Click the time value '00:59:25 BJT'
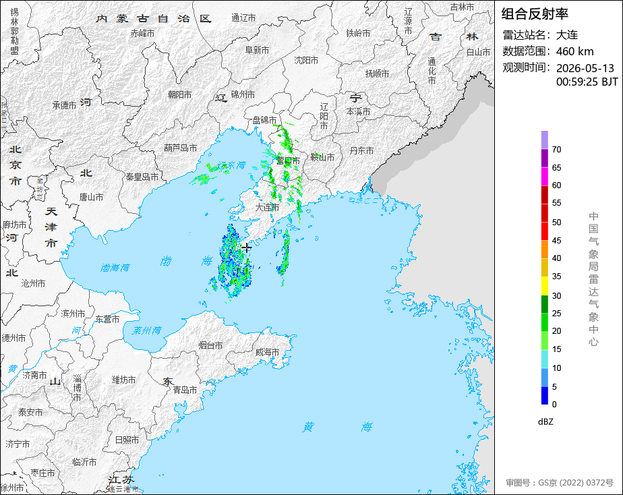 tap(587, 82)
